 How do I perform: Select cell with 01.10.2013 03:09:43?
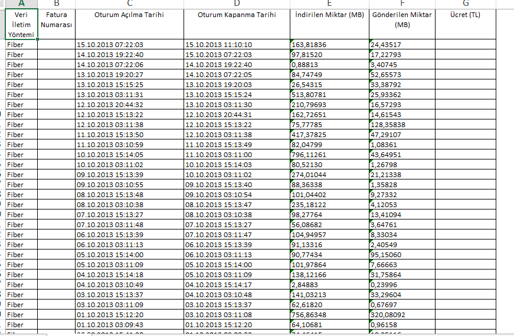(129, 325)
